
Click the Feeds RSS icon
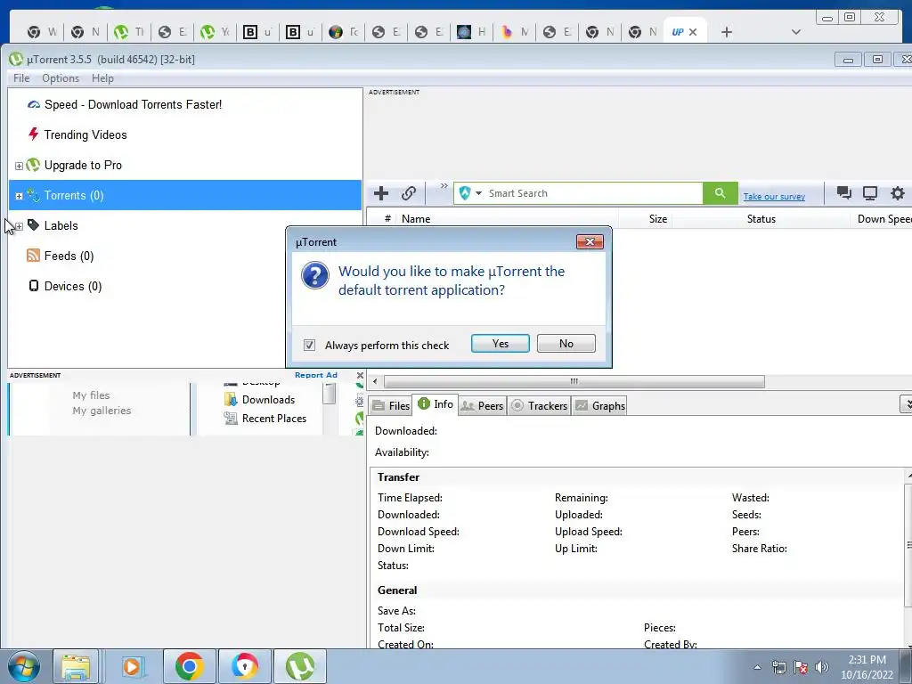pos(34,256)
